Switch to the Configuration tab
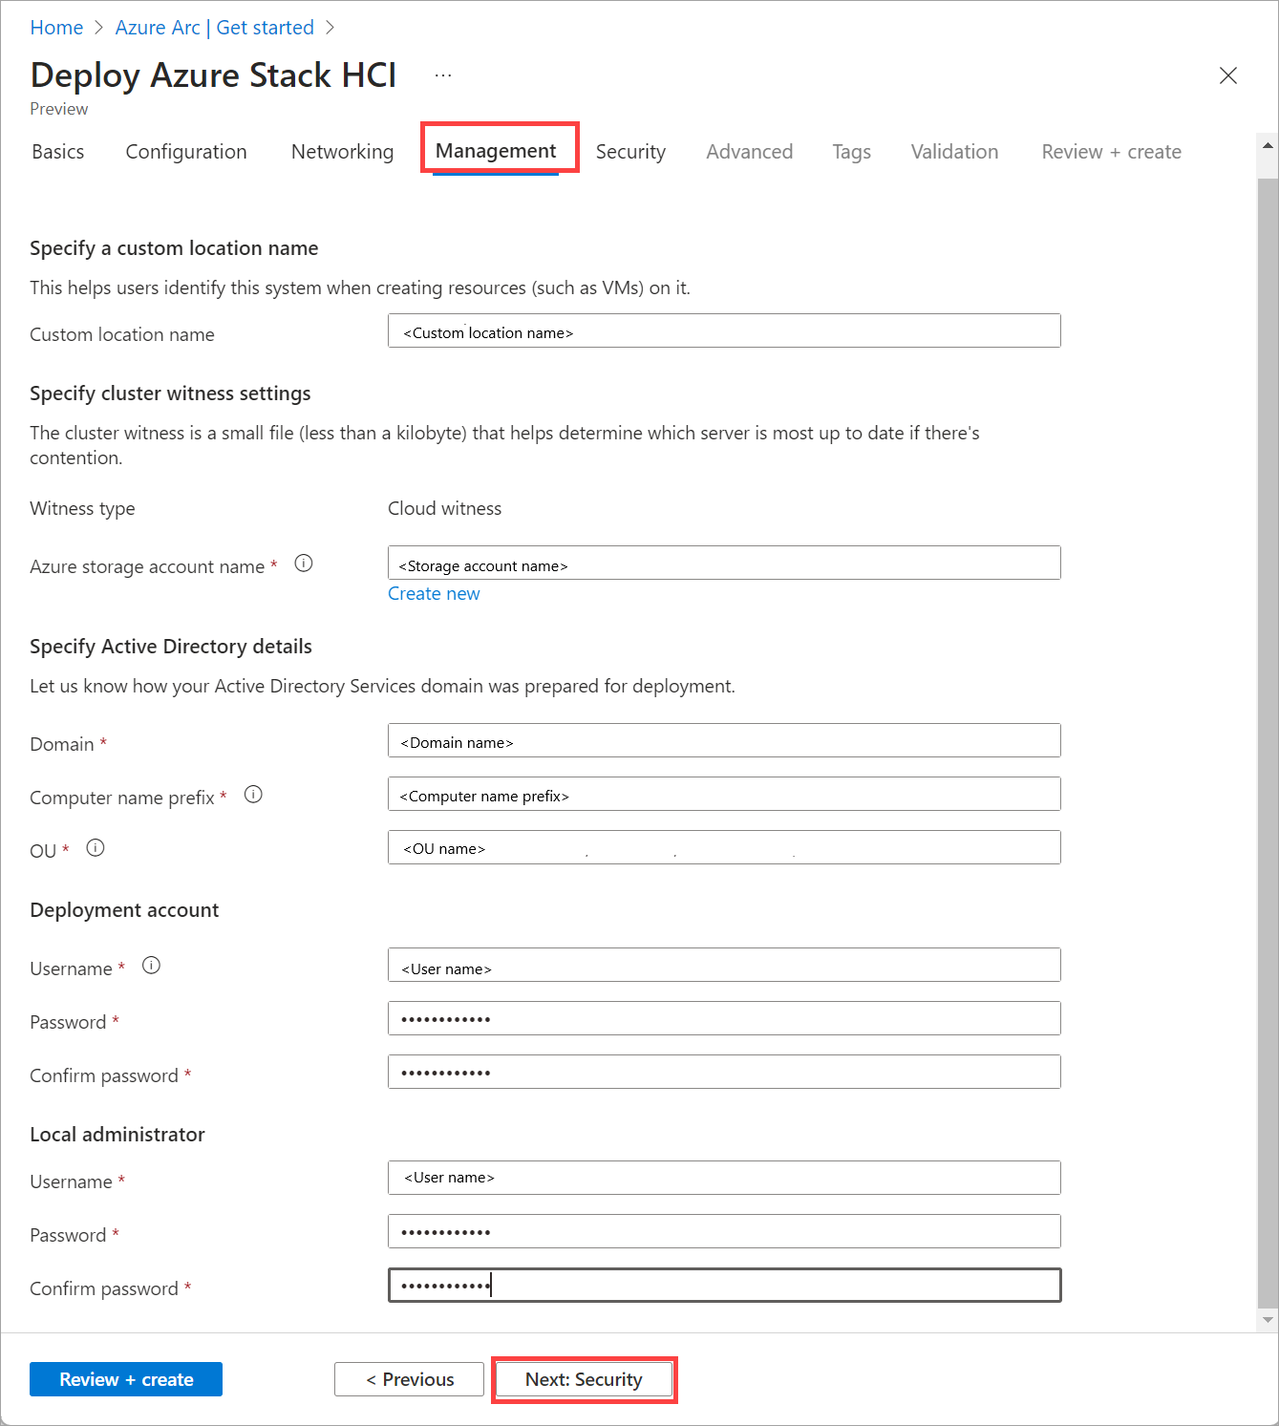 186,152
